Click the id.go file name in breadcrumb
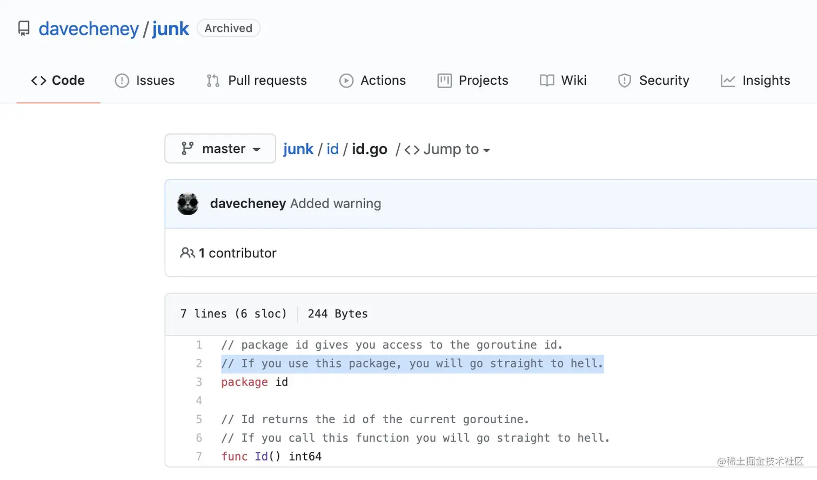The image size is (817, 480). pos(370,149)
